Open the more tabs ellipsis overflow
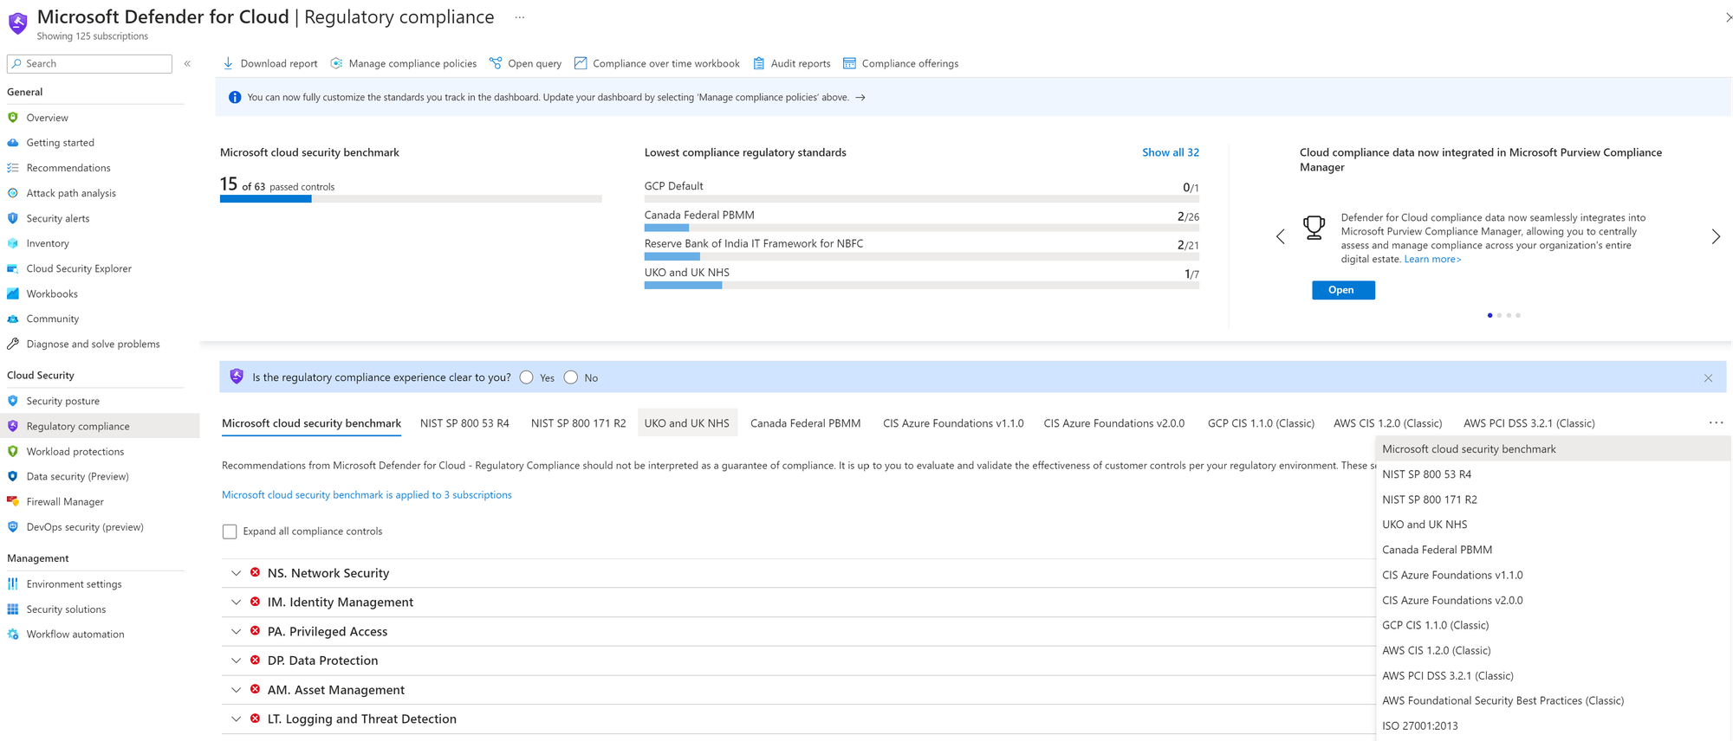This screenshot has height=741, width=1733. [x=1716, y=422]
